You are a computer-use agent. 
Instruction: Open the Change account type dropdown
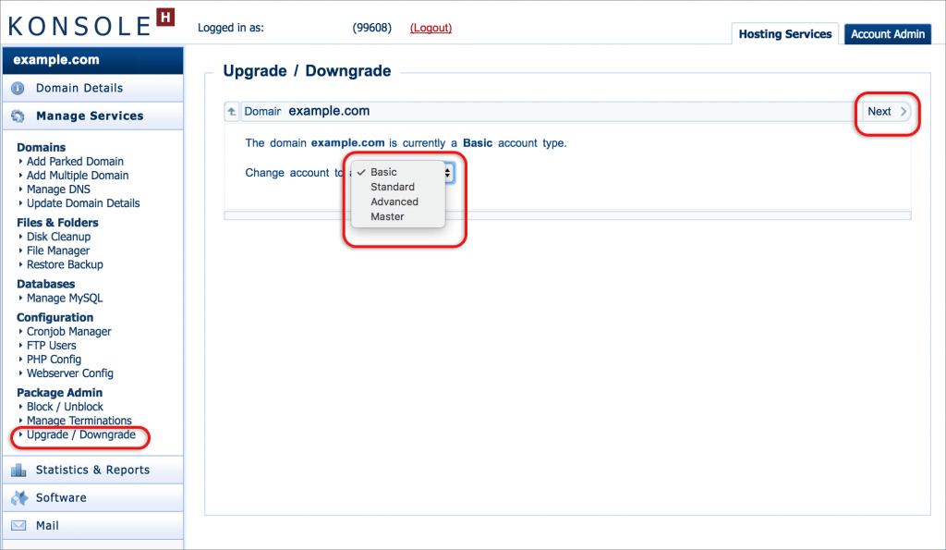[434, 173]
